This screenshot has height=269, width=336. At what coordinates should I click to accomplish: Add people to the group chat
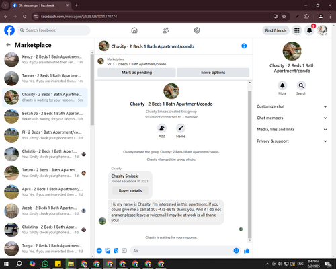pos(162,128)
